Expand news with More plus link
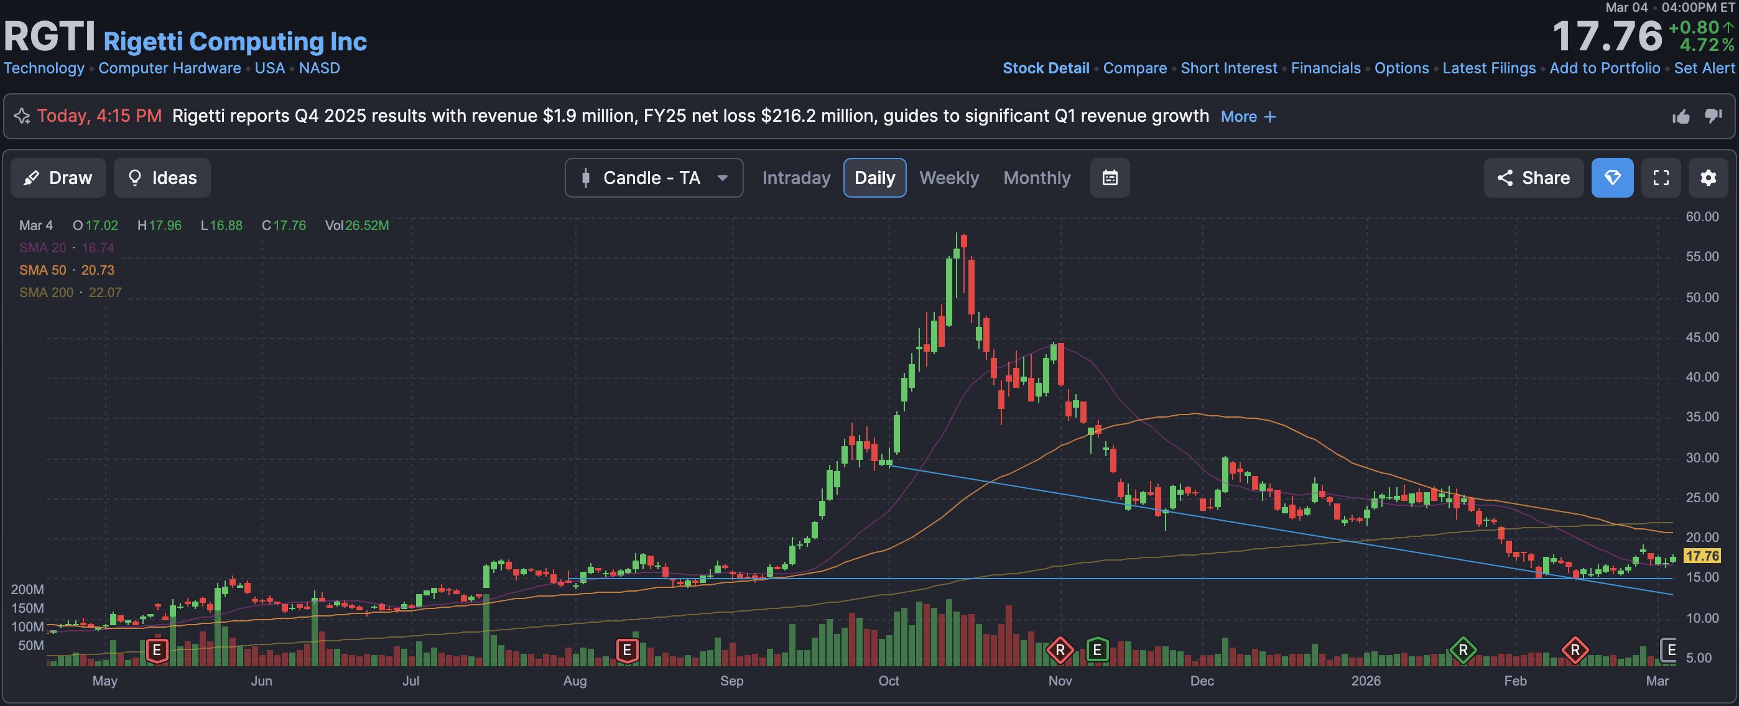 pyautogui.click(x=1248, y=117)
